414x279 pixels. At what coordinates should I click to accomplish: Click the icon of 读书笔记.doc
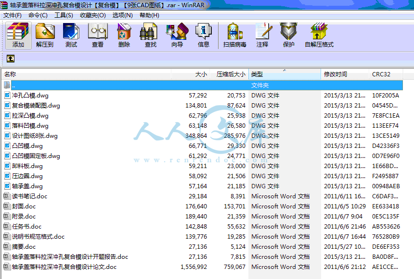click(7, 196)
